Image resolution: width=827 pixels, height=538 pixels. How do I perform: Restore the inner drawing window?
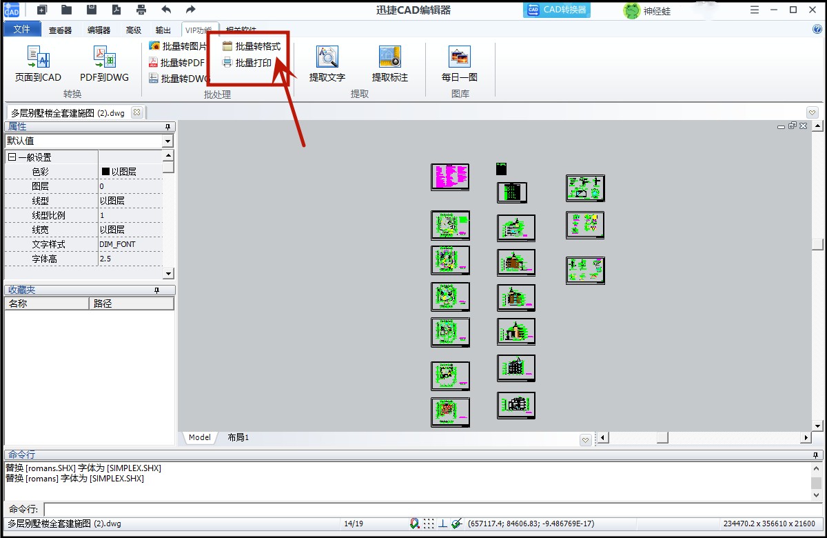(792, 126)
